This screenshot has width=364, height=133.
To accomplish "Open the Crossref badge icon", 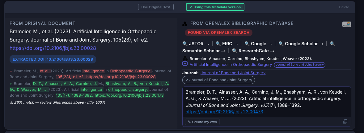I will [347, 24].
